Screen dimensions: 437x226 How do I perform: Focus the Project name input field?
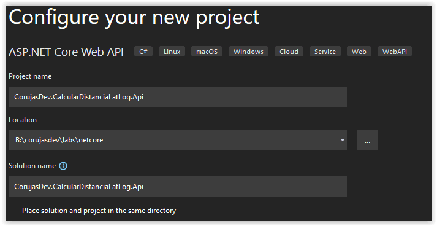click(178, 97)
